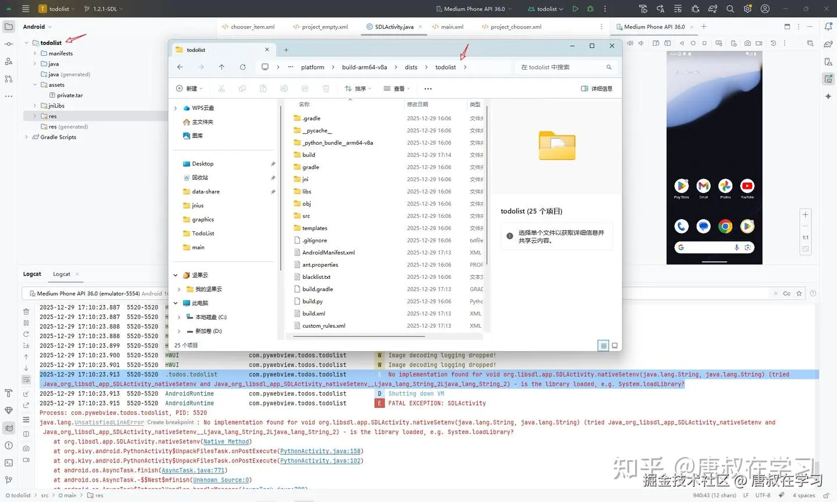Pause Logcat logging
The image size is (837, 502).
tap(26, 322)
